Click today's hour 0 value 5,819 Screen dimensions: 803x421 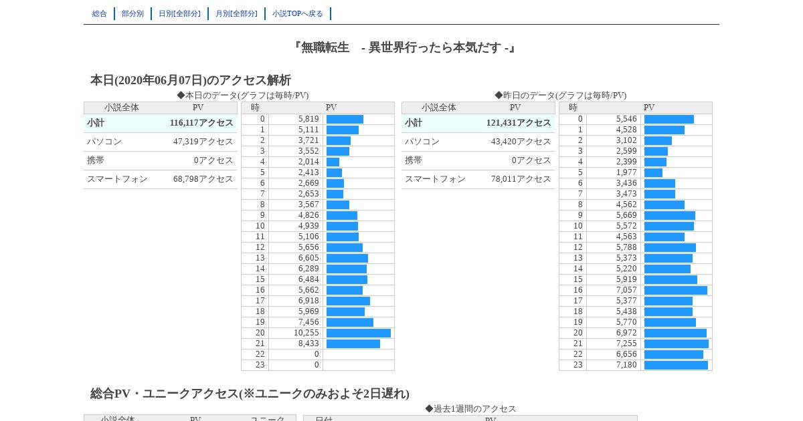[308, 119]
